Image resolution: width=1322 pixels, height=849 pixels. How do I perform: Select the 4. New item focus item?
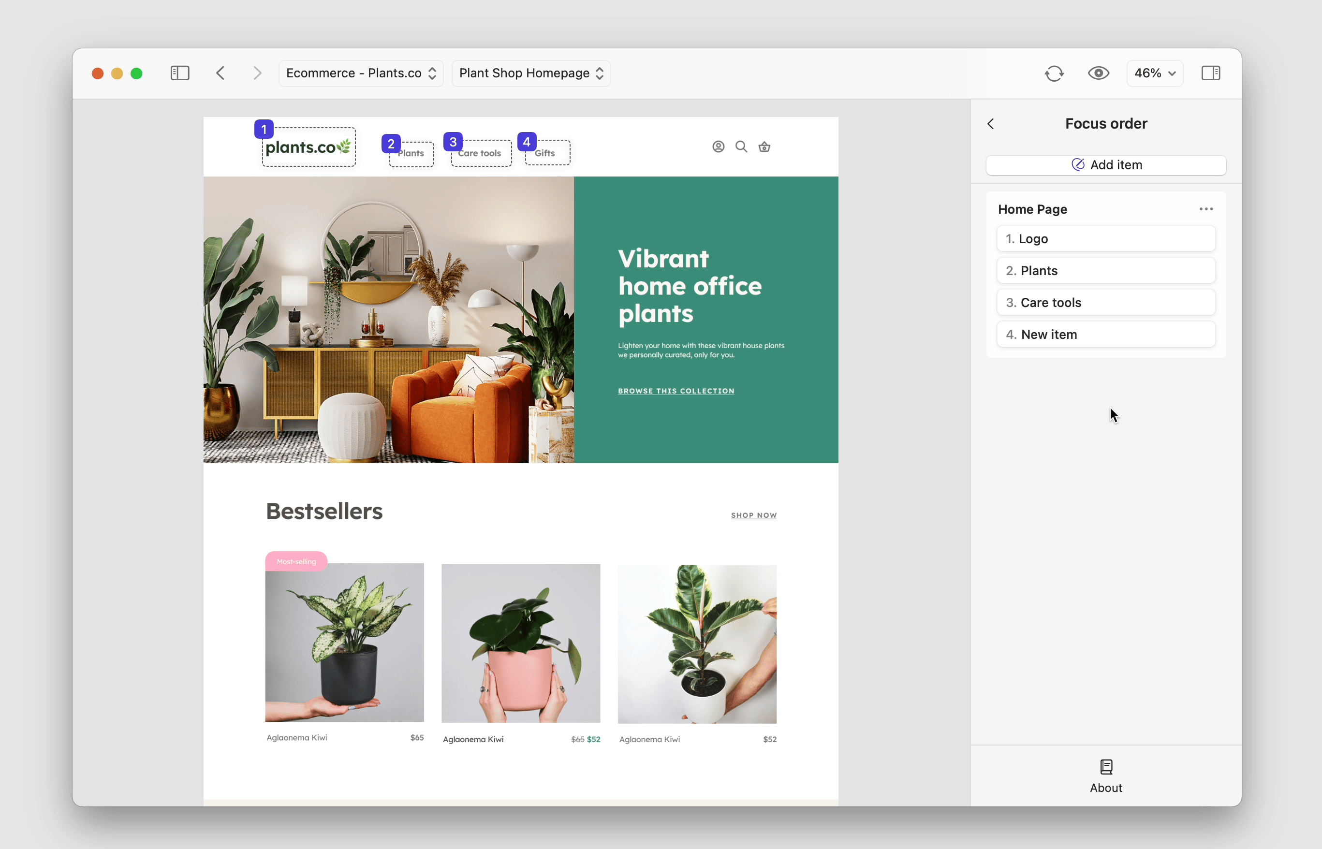(1106, 335)
